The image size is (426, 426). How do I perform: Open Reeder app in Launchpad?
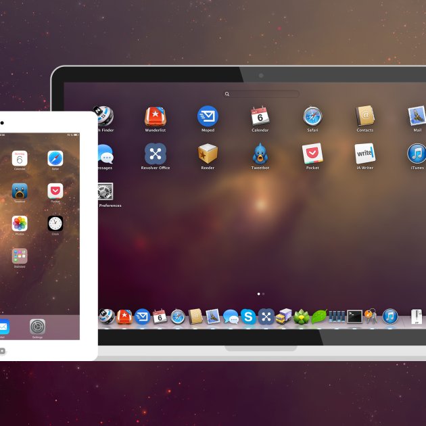coord(208,154)
